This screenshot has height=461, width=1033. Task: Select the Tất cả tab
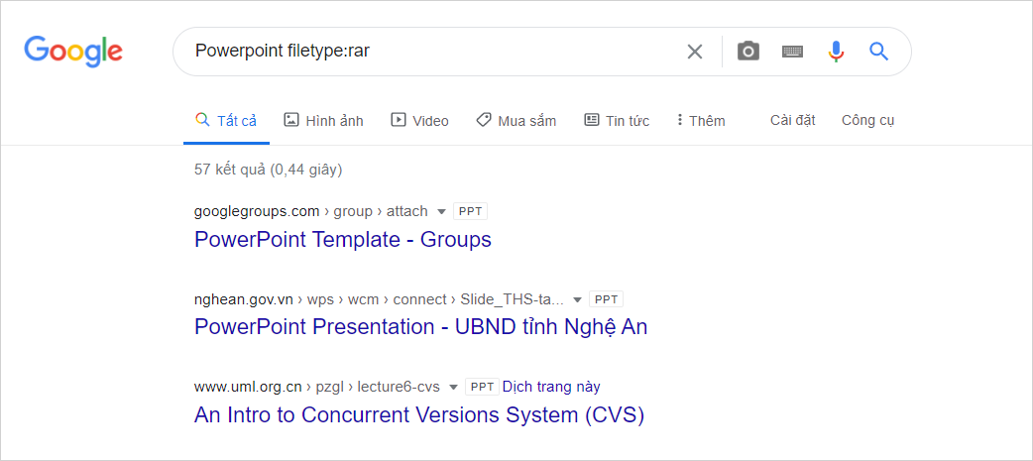pos(226,121)
